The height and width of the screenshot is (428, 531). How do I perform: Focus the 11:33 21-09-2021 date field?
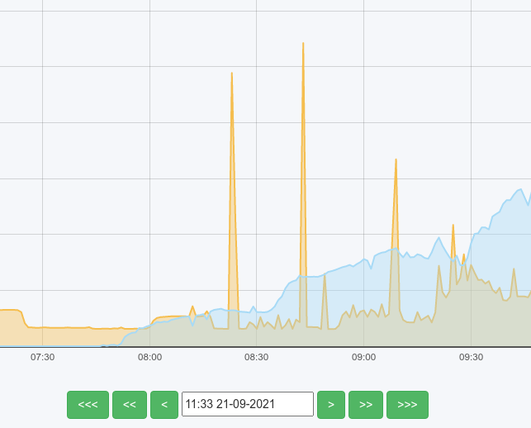(247, 405)
